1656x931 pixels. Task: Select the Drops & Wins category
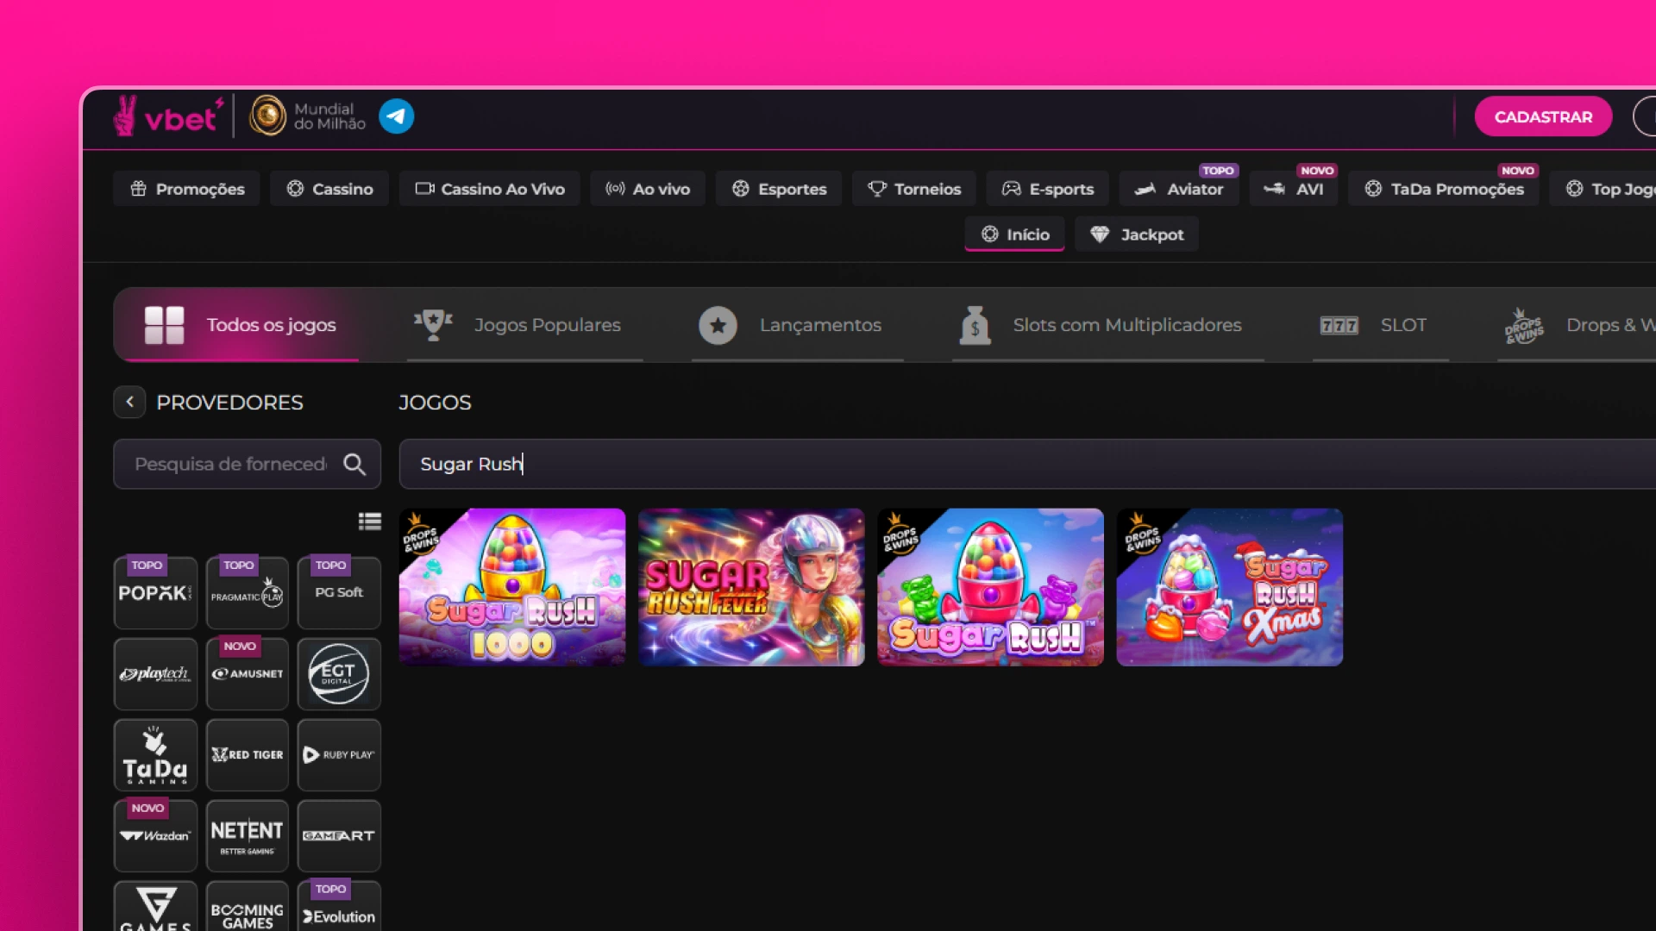click(1578, 325)
